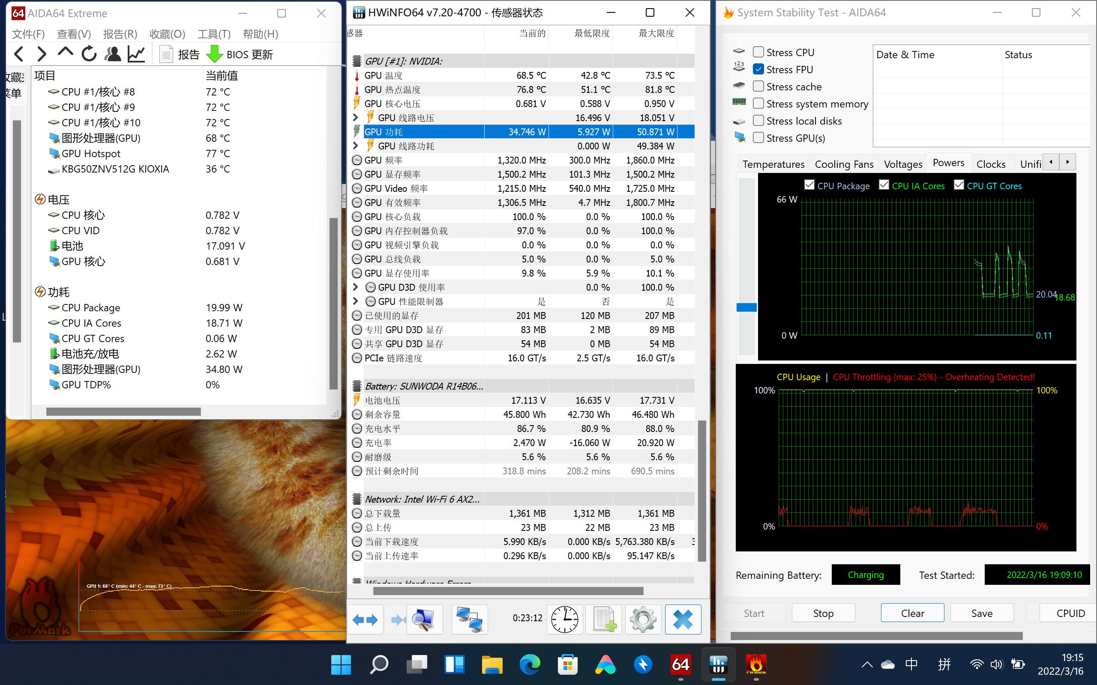Open the 工具(T) menu in AIDA64

(213, 34)
